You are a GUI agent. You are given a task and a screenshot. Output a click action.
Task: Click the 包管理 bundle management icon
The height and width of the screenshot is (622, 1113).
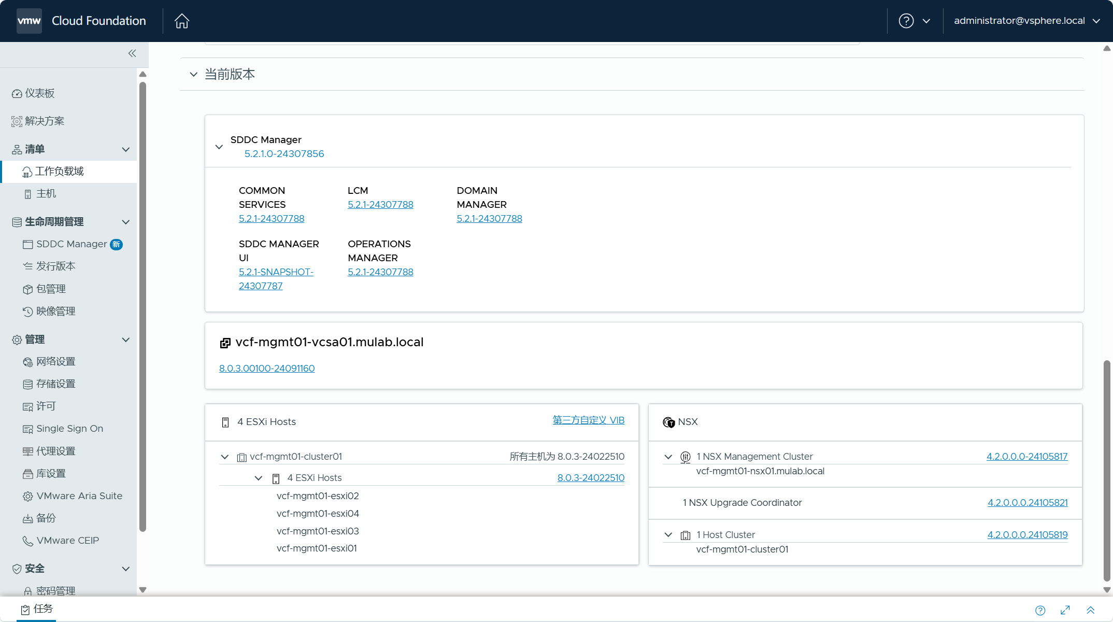[28, 289]
